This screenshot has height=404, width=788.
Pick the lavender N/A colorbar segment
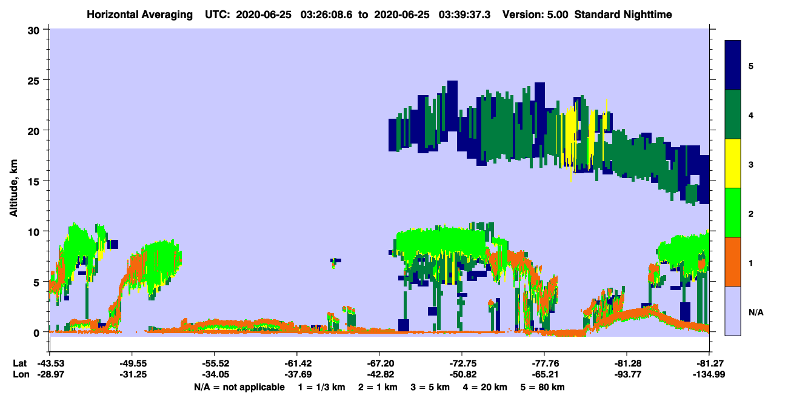tap(733, 311)
